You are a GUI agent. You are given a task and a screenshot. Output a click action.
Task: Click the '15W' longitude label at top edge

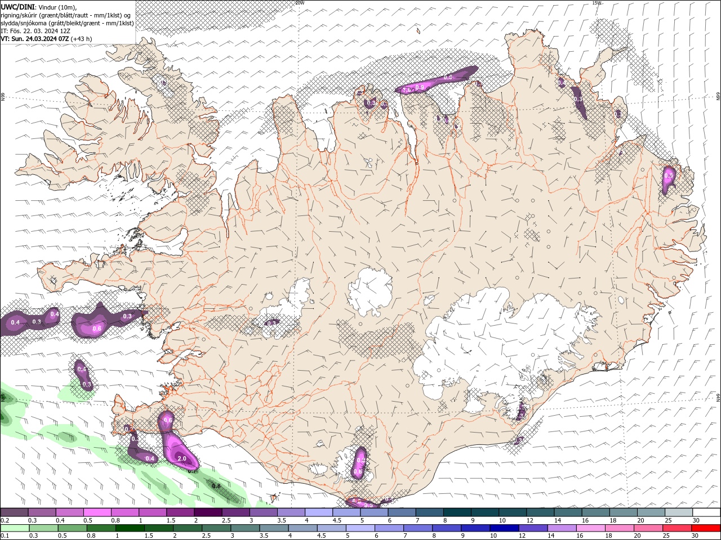597,3
